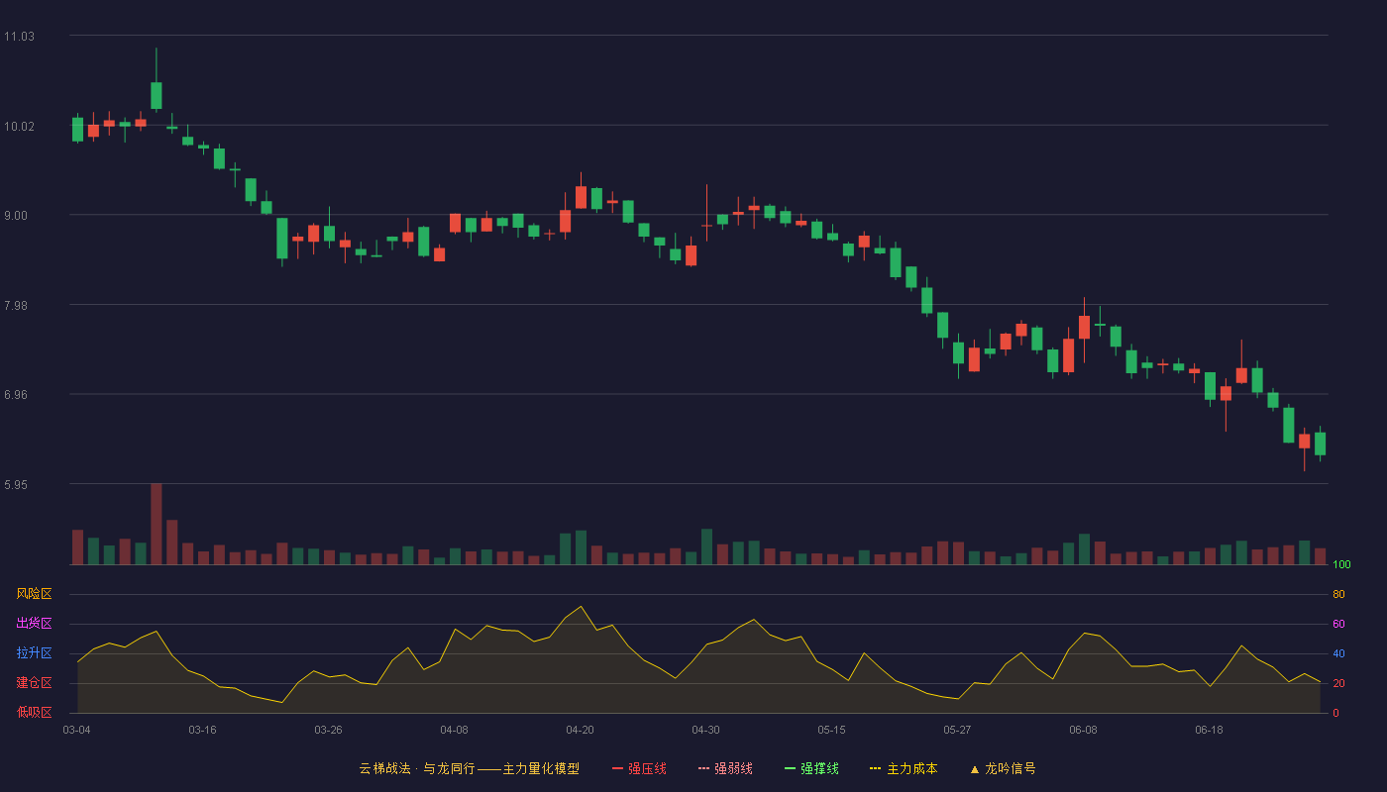This screenshot has height=792, width=1387.
Task: Click the 03-04 date label
Action: tap(76, 730)
